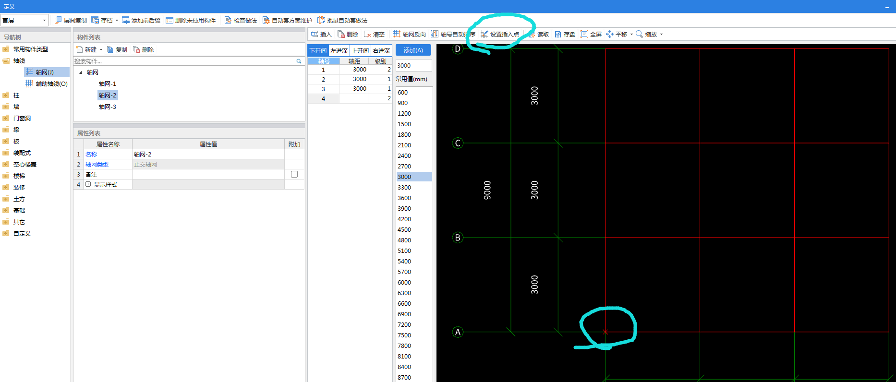
Task: Expand the 楼梯 category
Action: 6,176
